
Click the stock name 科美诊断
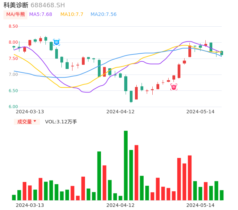point(16,5)
